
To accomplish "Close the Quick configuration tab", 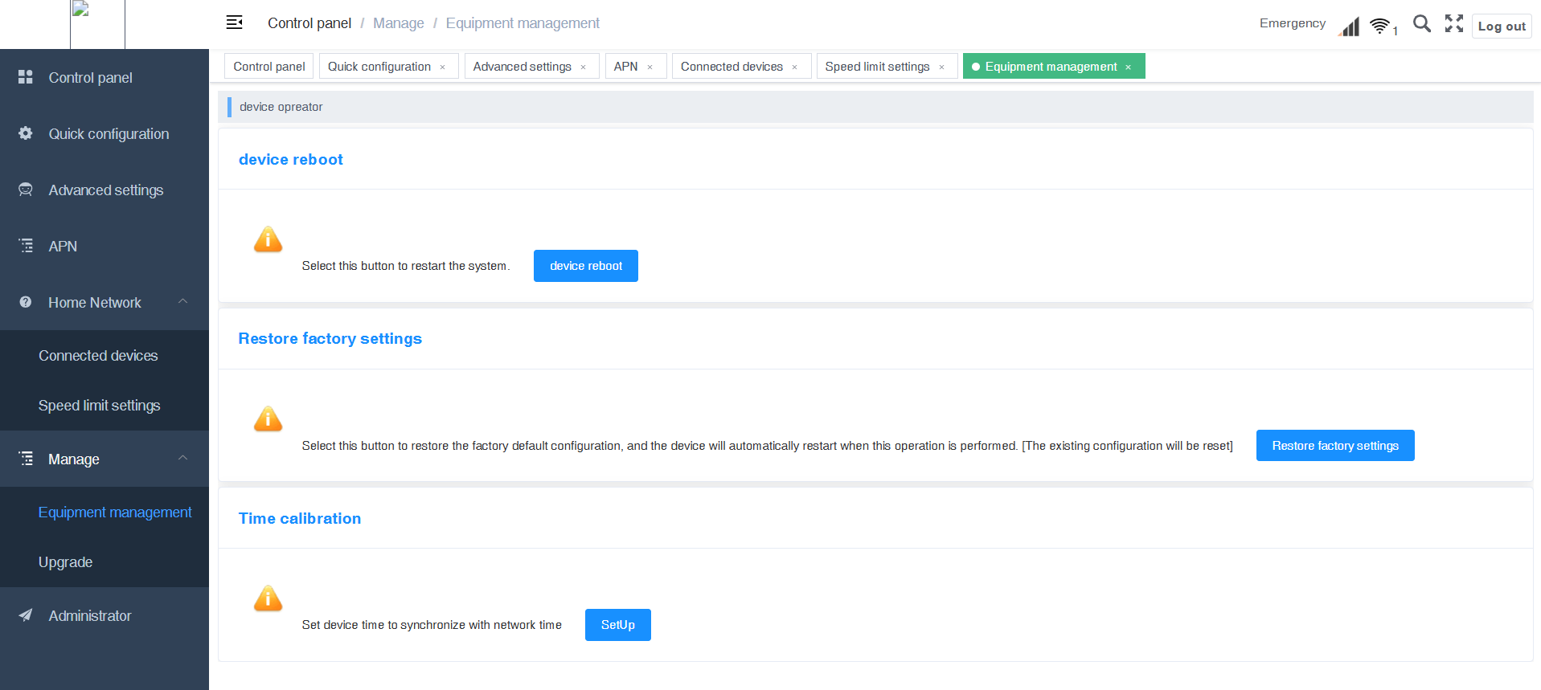I will (x=443, y=67).
